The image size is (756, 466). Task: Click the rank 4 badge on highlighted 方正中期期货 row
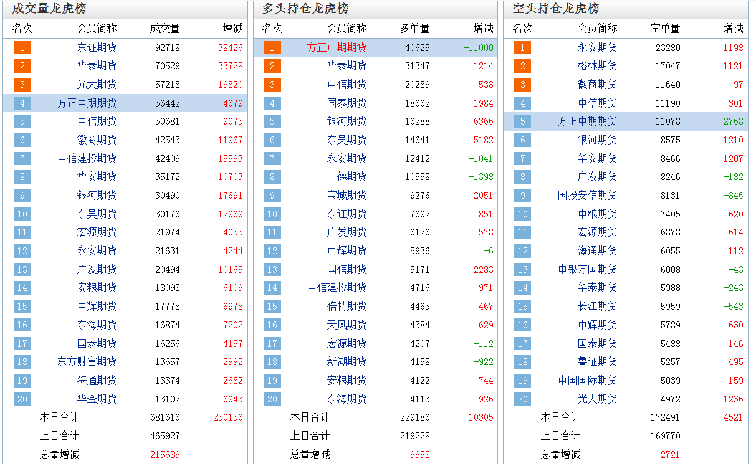[22, 103]
